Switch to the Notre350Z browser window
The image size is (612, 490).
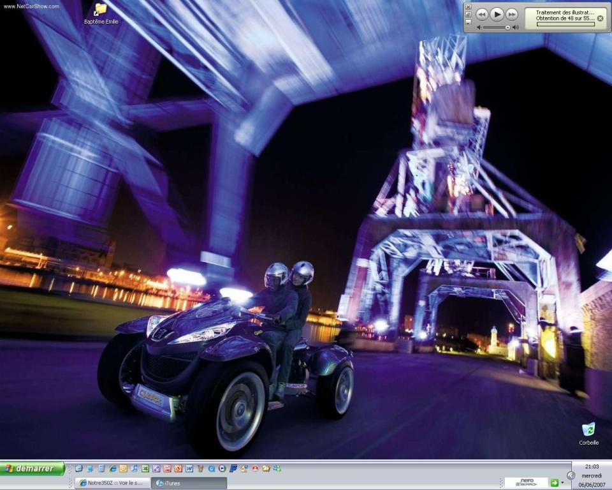pyautogui.click(x=113, y=483)
